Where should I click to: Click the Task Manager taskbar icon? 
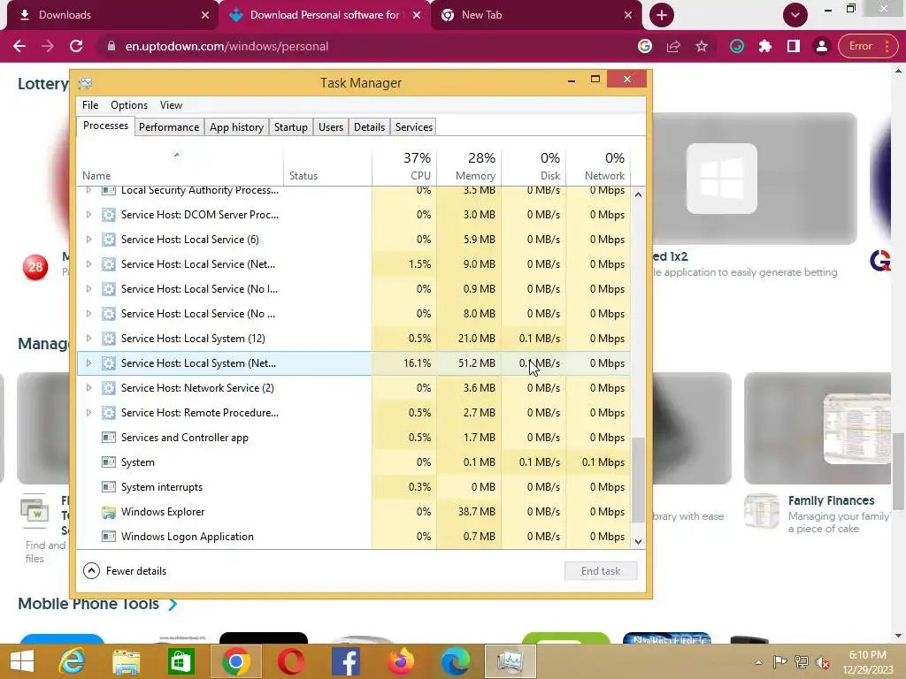click(511, 661)
